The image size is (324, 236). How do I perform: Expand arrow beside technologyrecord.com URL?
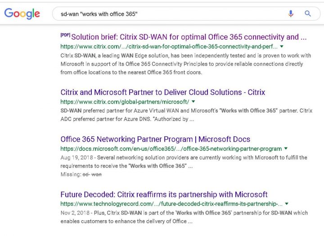(x=287, y=204)
